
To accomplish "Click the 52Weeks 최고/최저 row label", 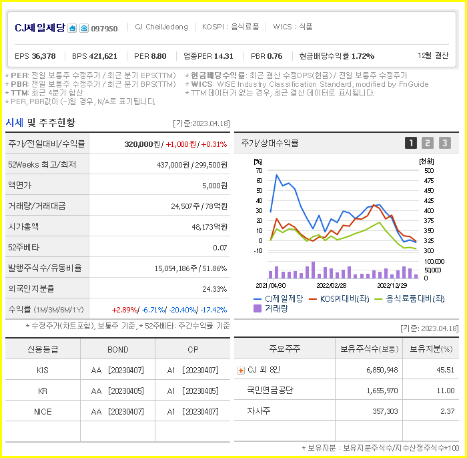I will [42, 164].
